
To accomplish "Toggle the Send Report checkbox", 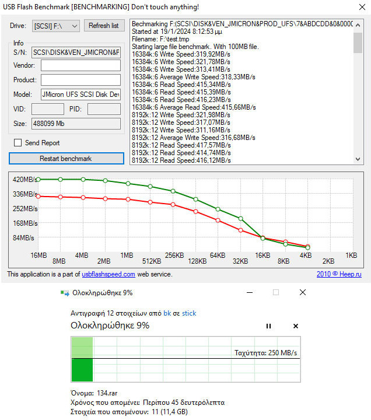I will pos(18,143).
